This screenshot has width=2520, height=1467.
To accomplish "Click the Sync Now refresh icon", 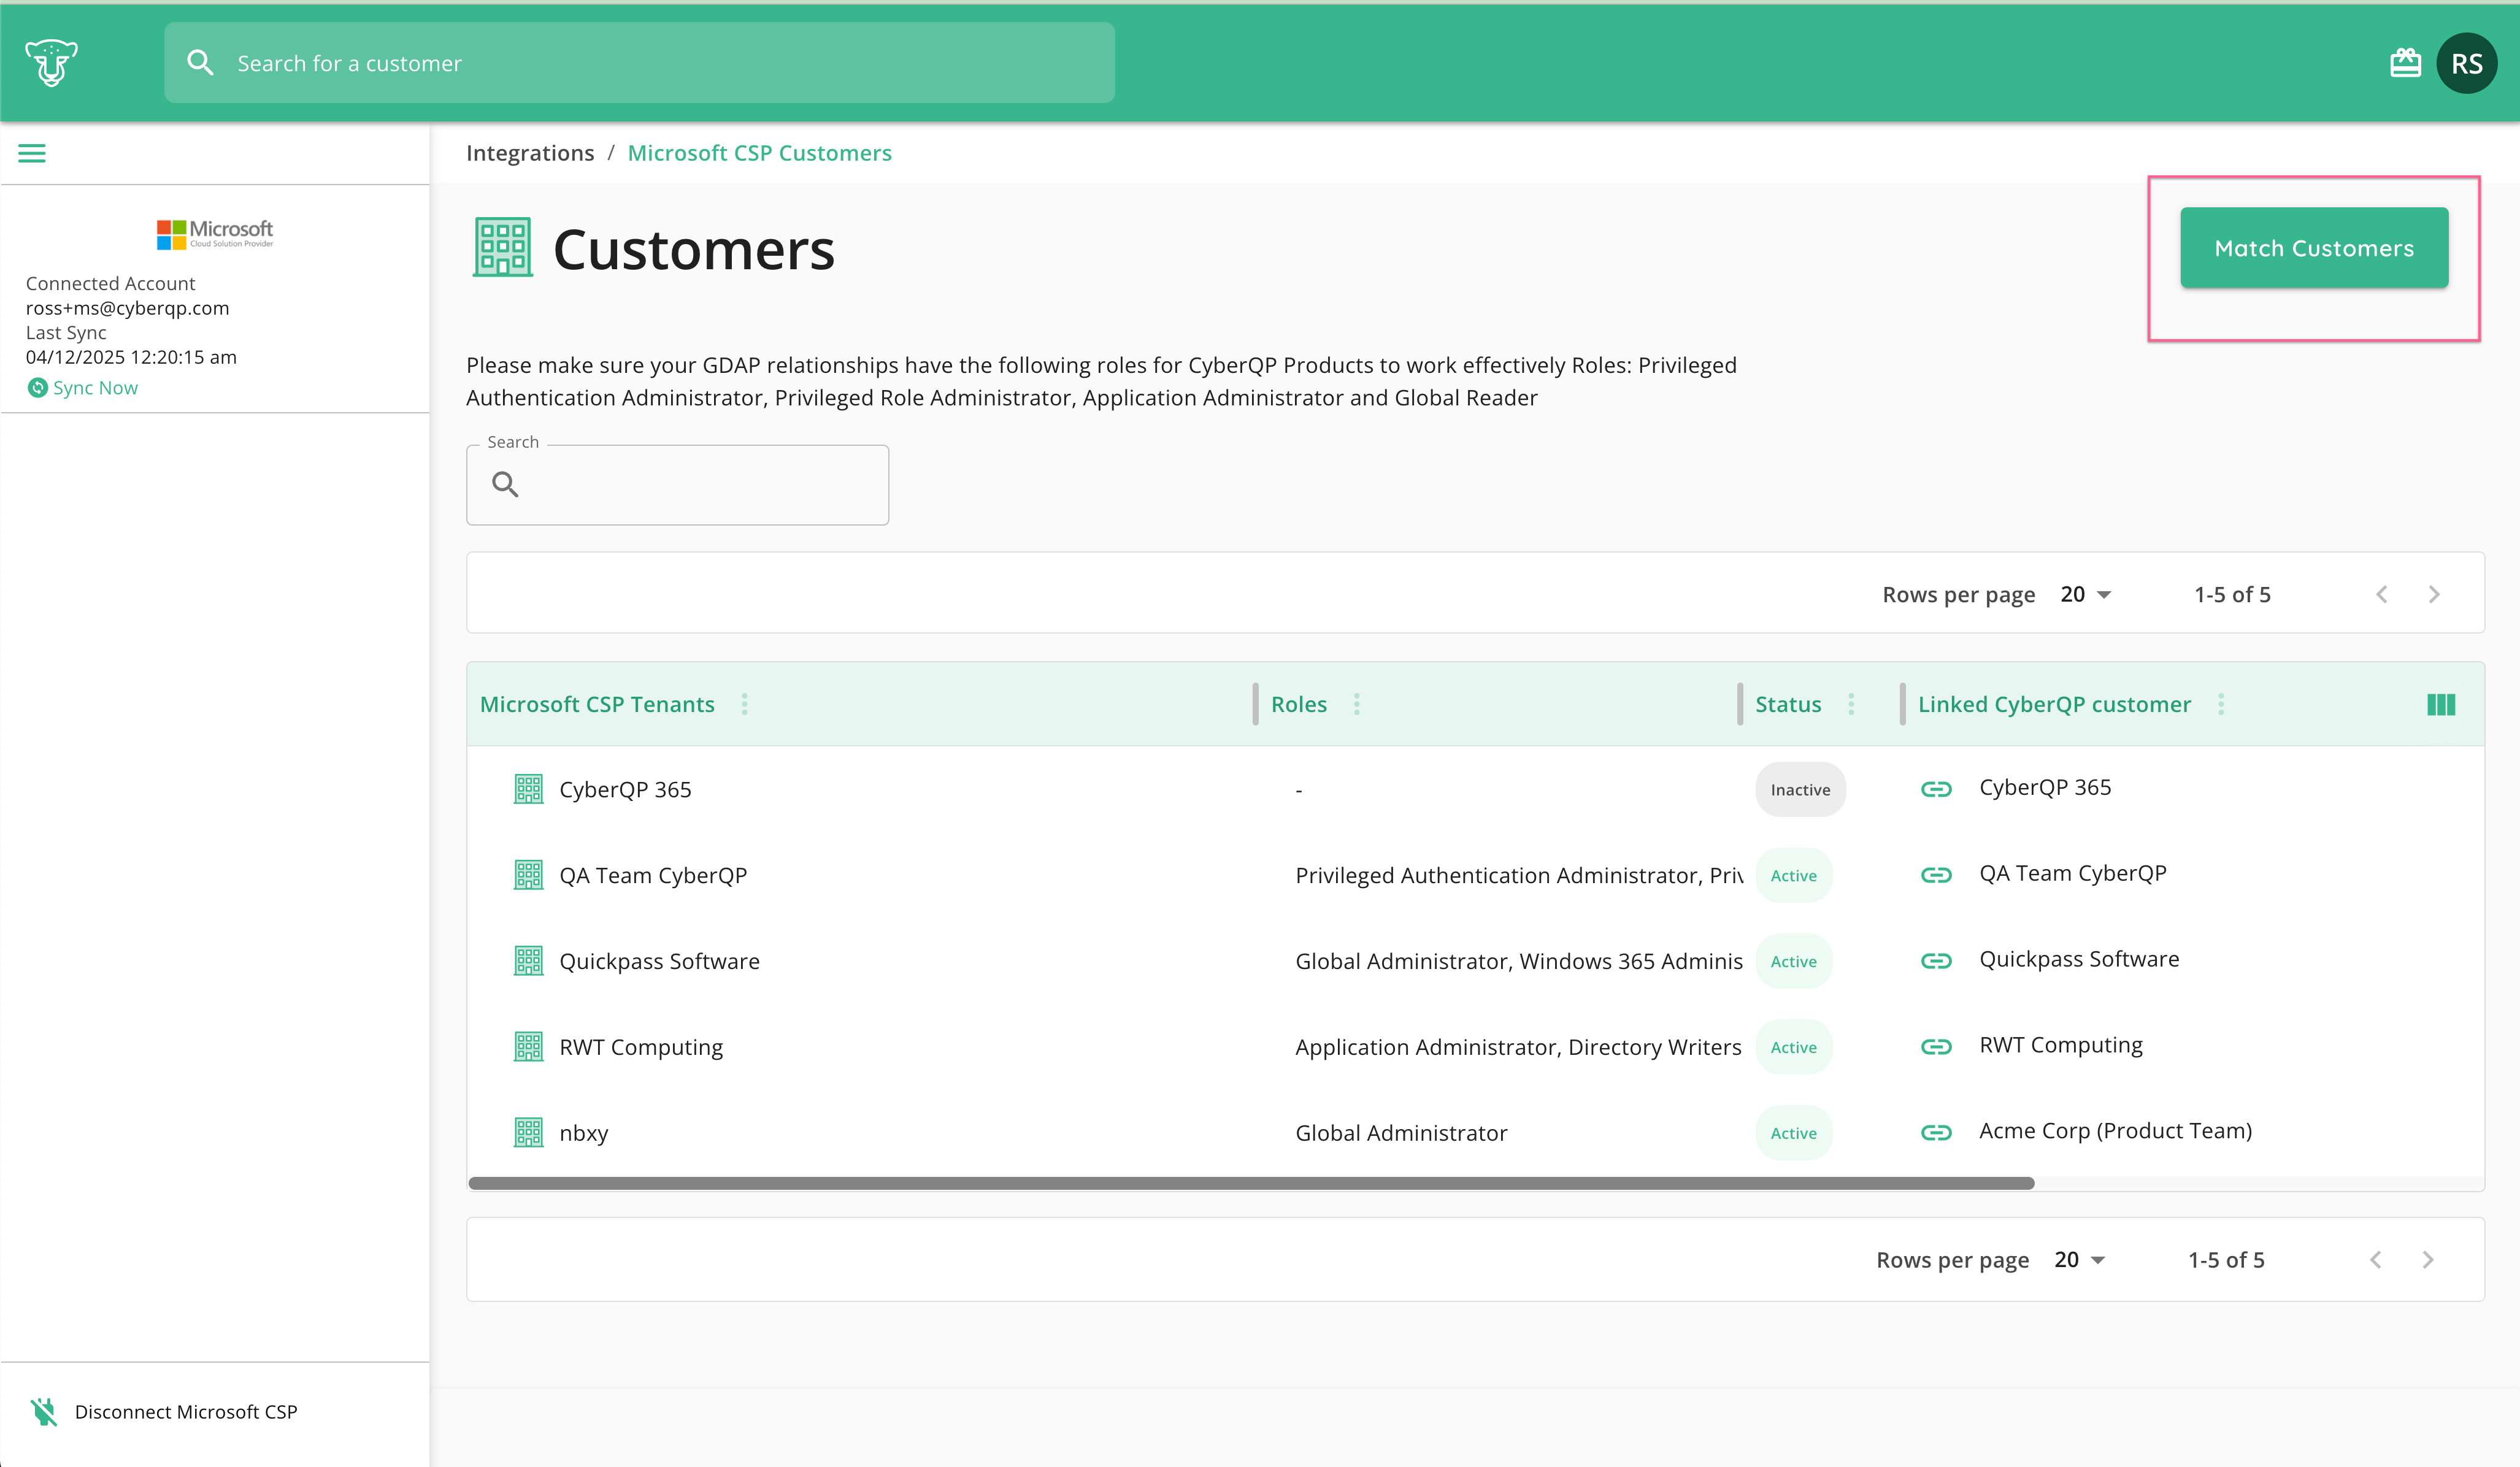I will [x=37, y=388].
